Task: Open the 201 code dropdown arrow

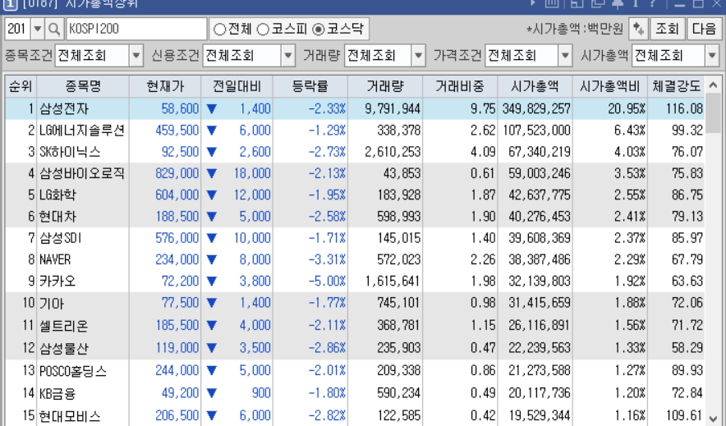Action: pos(38,30)
